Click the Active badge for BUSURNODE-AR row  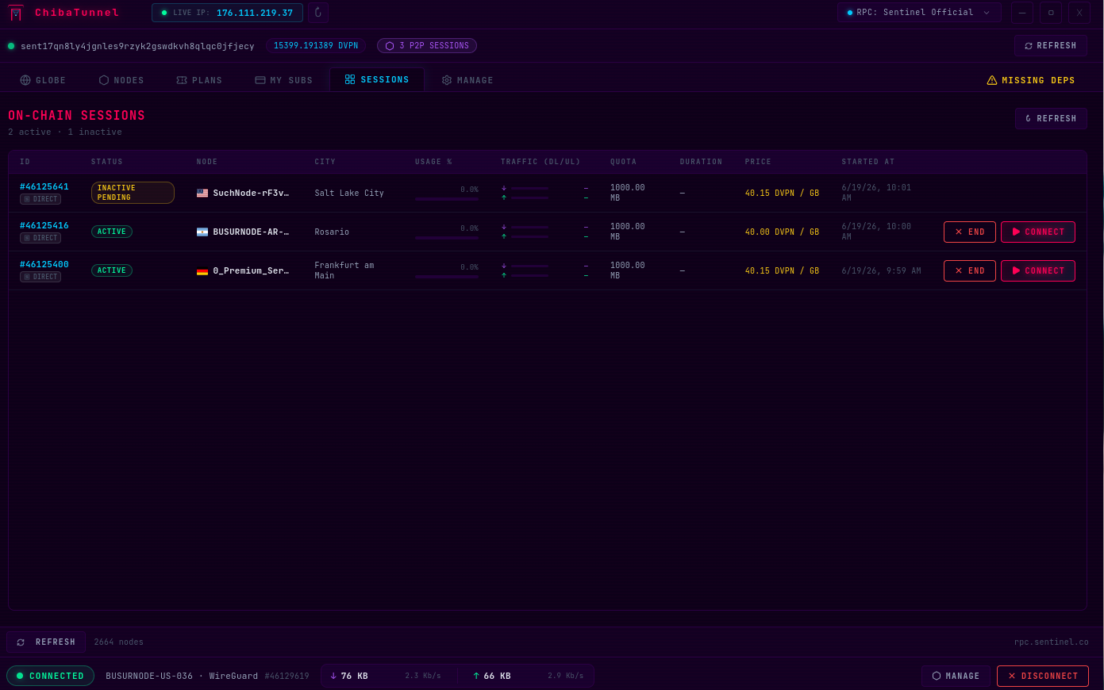point(112,232)
